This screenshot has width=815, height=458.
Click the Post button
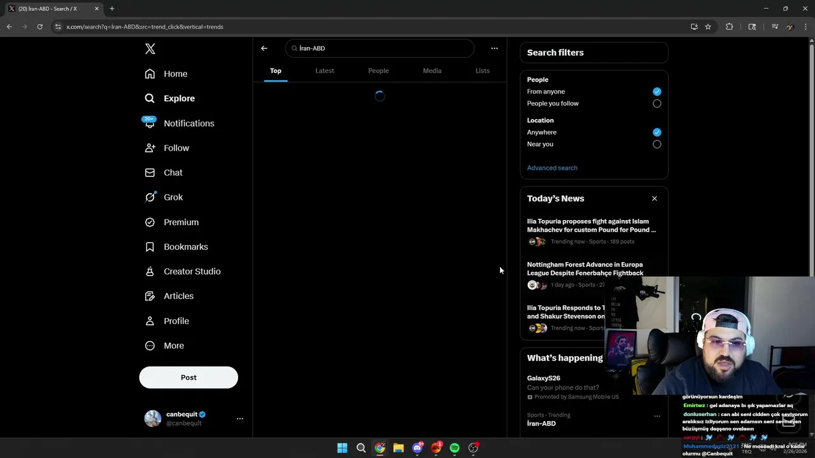[188, 377]
